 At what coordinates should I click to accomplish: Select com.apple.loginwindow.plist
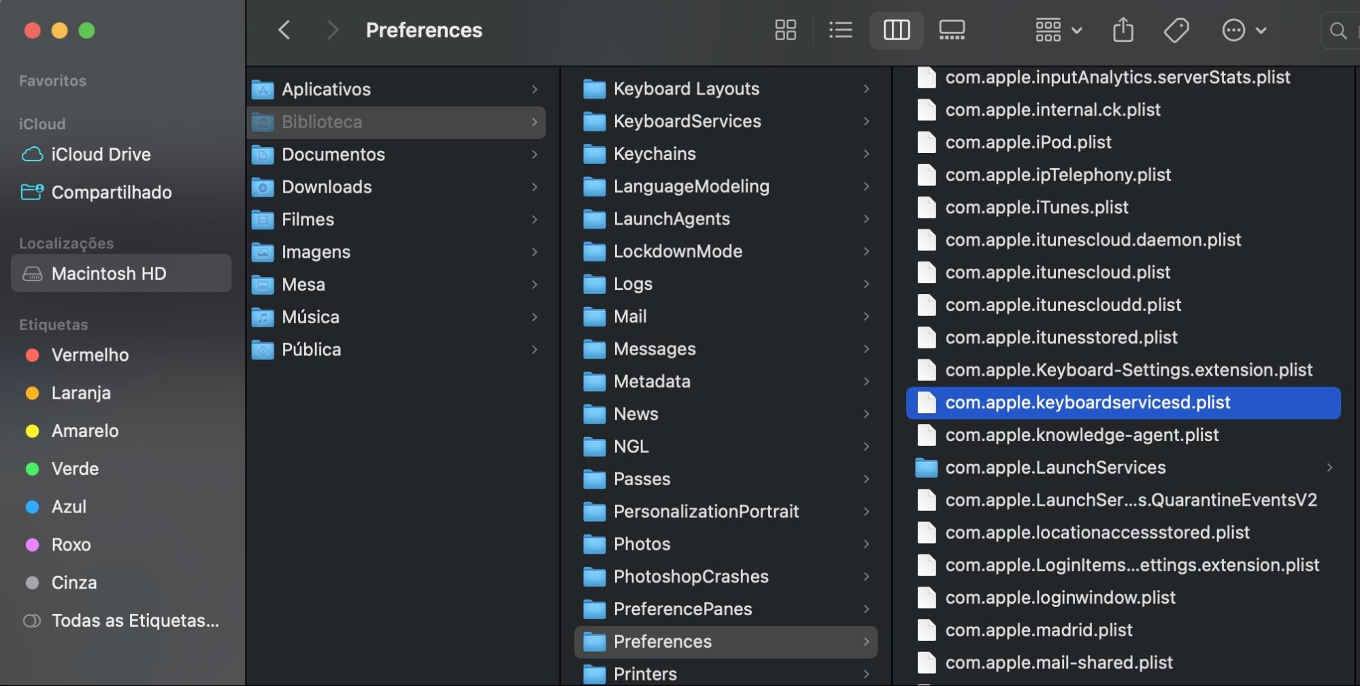tap(1123, 598)
